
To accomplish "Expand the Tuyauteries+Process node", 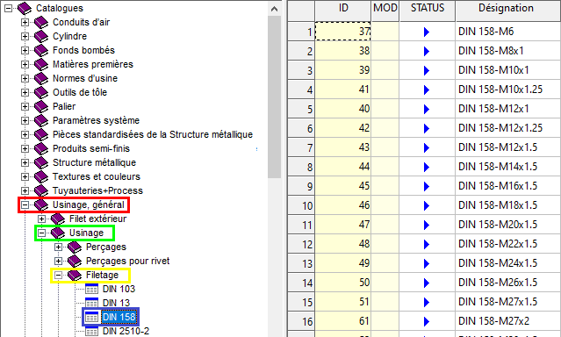I will [x=25, y=190].
